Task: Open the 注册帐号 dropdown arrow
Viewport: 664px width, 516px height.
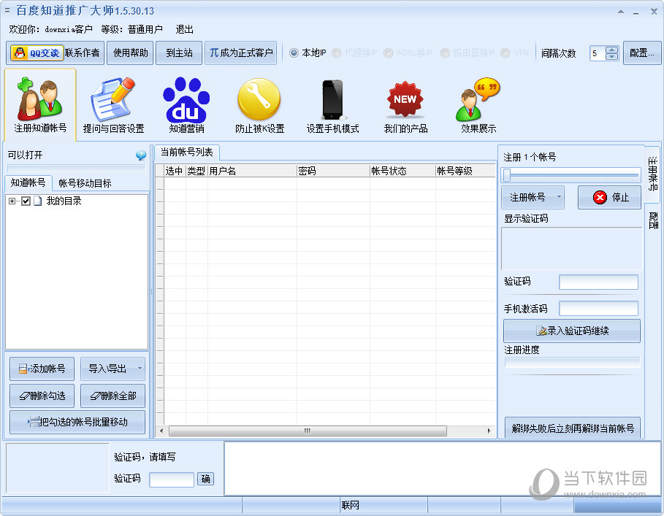Action: pos(559,197)
